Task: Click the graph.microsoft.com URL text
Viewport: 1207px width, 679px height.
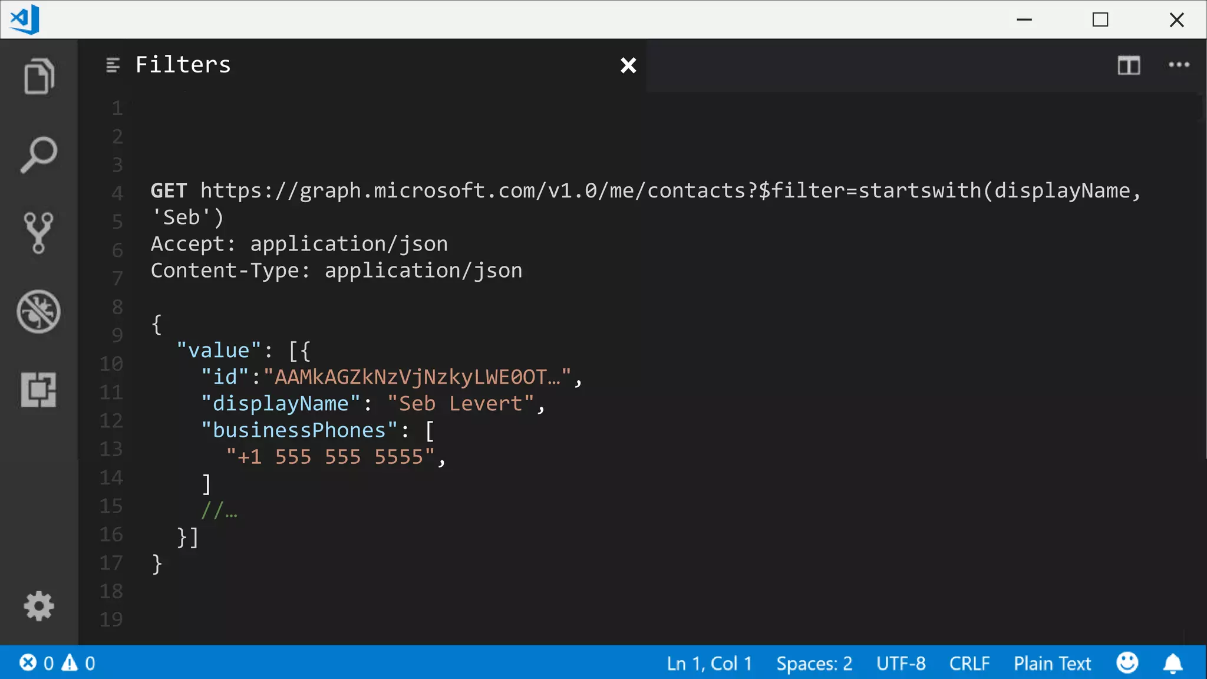Action: [x=671, y=190]
